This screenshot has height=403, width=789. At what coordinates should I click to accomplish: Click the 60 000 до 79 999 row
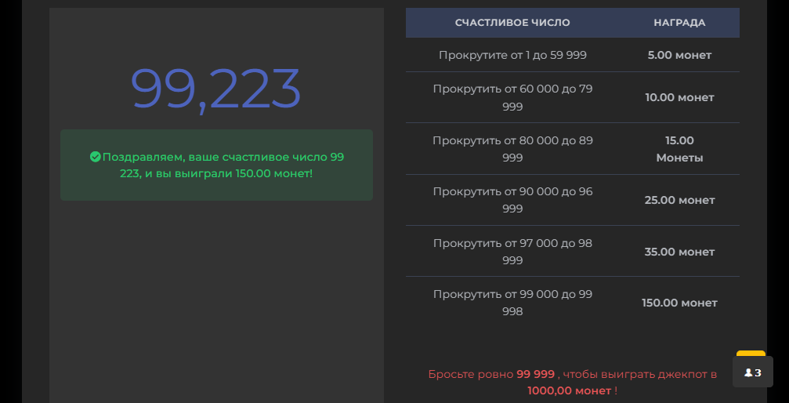(x=573, y=98)
